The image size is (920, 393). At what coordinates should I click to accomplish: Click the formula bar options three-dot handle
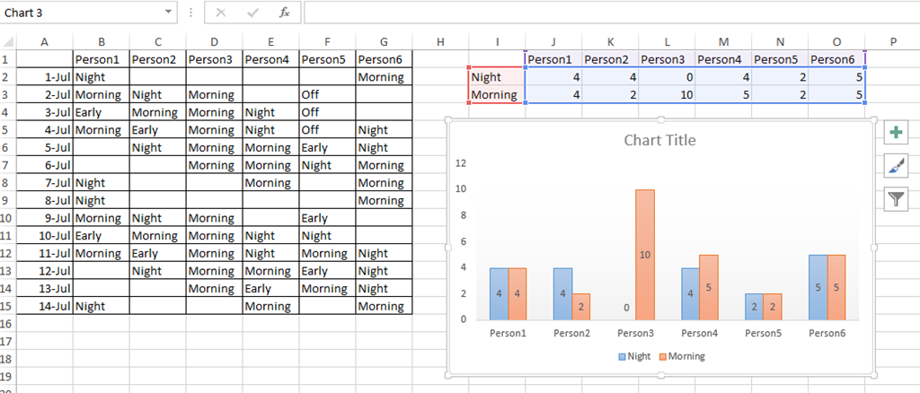click(190, 13)
